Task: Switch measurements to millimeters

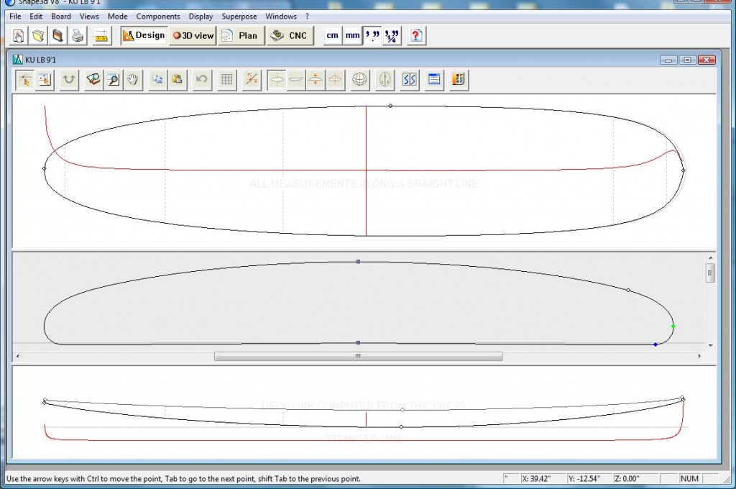Action: [x=352, y=35]
